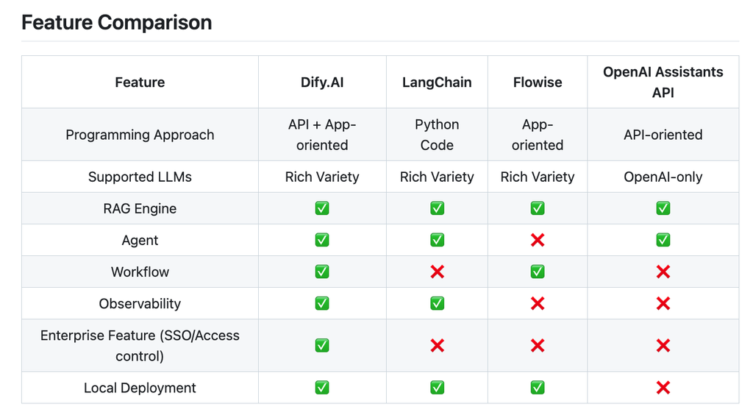The height and width of the screenshot is (418, 753).
Task: Select the LangChain column header
Action: tap(437, 82)
